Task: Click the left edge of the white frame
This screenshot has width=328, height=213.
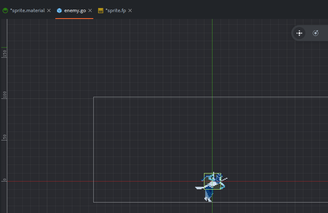Action: [x=93, y=149]
